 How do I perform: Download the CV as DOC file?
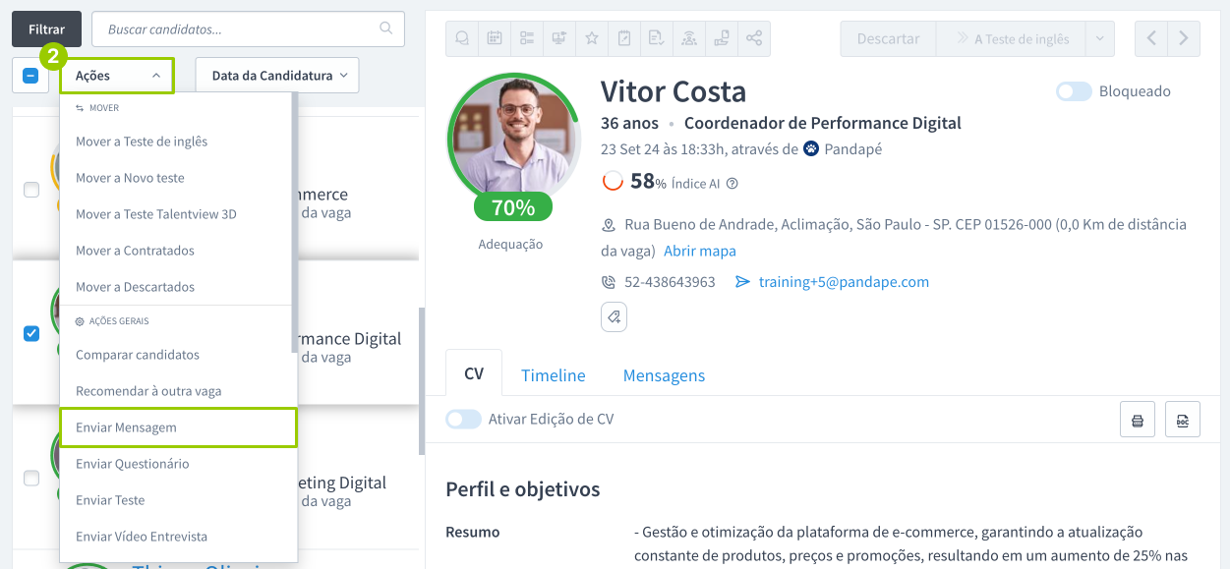pyautogui.click(x=1183, y=420)
